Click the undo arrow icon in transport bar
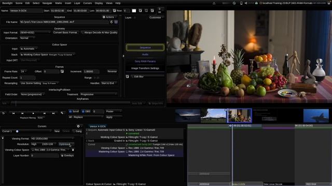Image resolution: width=332 pixels, height=186 pixels. coord(4,113)
